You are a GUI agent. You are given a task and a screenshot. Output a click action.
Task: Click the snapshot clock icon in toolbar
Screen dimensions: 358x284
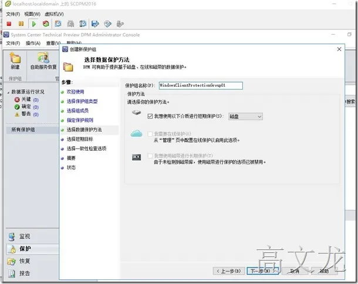[58, 23]
